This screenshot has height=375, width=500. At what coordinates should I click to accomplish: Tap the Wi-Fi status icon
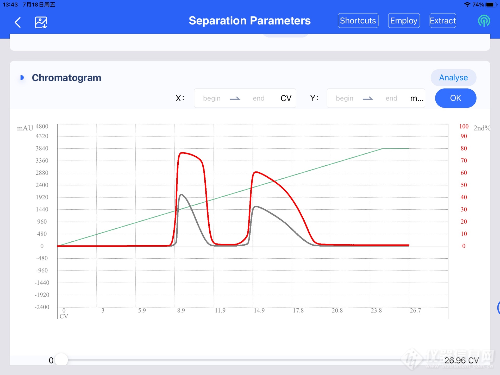[467, 5]
